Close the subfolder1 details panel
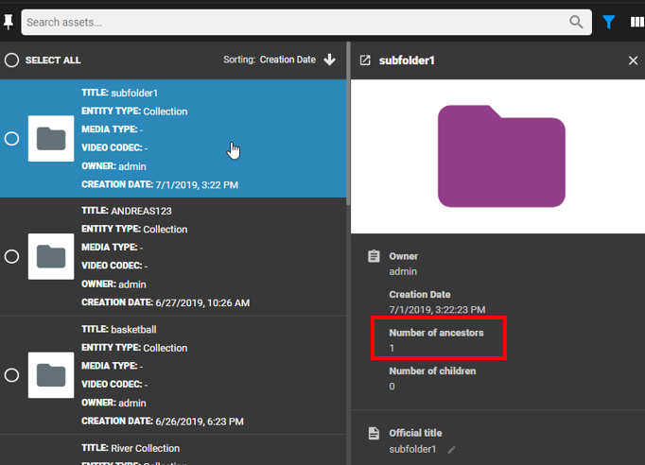Screen dimensions: 645x465 [633, 60]
